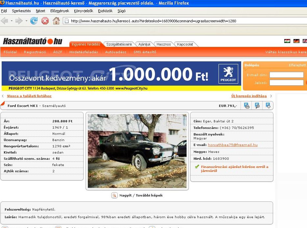This screenshot has width=307, height=228.
Task: Open the Forward button history dropdown arrow
Action: (x=26, y=21)
